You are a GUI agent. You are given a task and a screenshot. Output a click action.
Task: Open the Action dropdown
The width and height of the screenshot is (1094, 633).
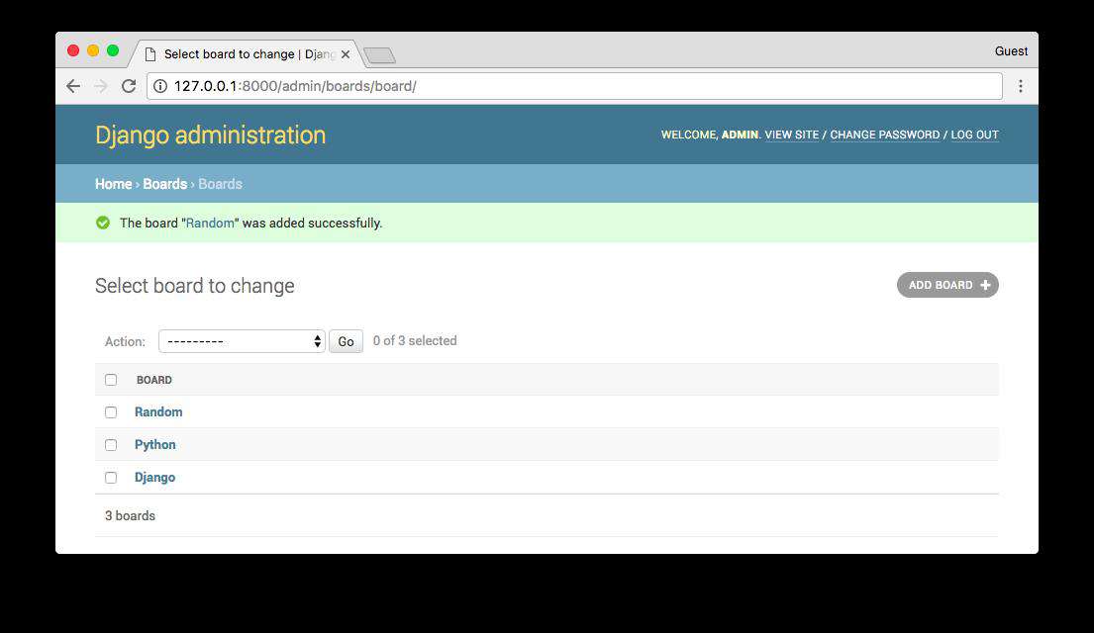tap(242, 341)
